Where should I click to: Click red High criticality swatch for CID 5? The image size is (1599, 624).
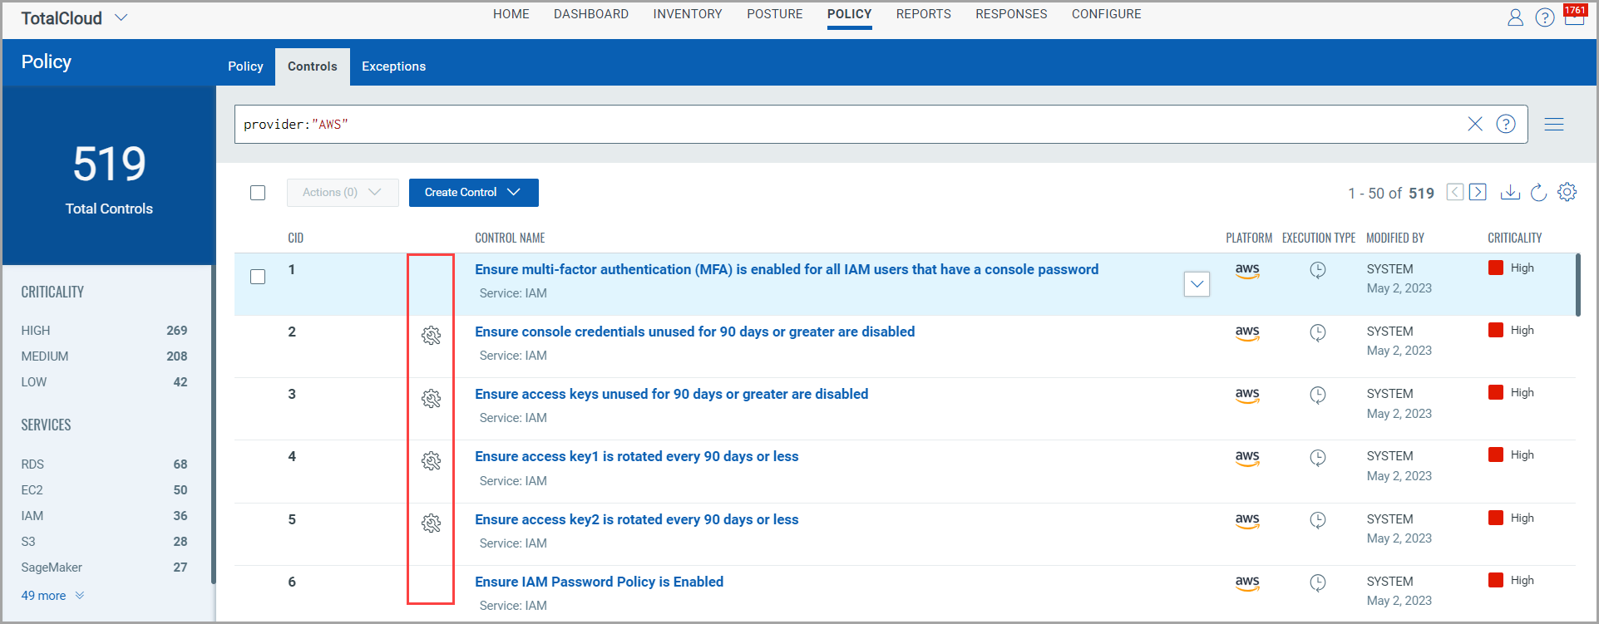[x=1496, y=518]
